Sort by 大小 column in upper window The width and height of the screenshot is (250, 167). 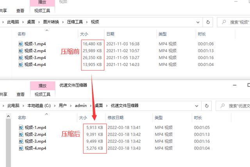pyautogui.click(x=84, y=34)
